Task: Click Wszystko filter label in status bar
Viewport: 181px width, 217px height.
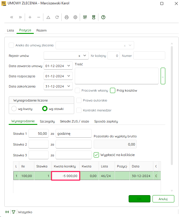Action: point(25,212)
